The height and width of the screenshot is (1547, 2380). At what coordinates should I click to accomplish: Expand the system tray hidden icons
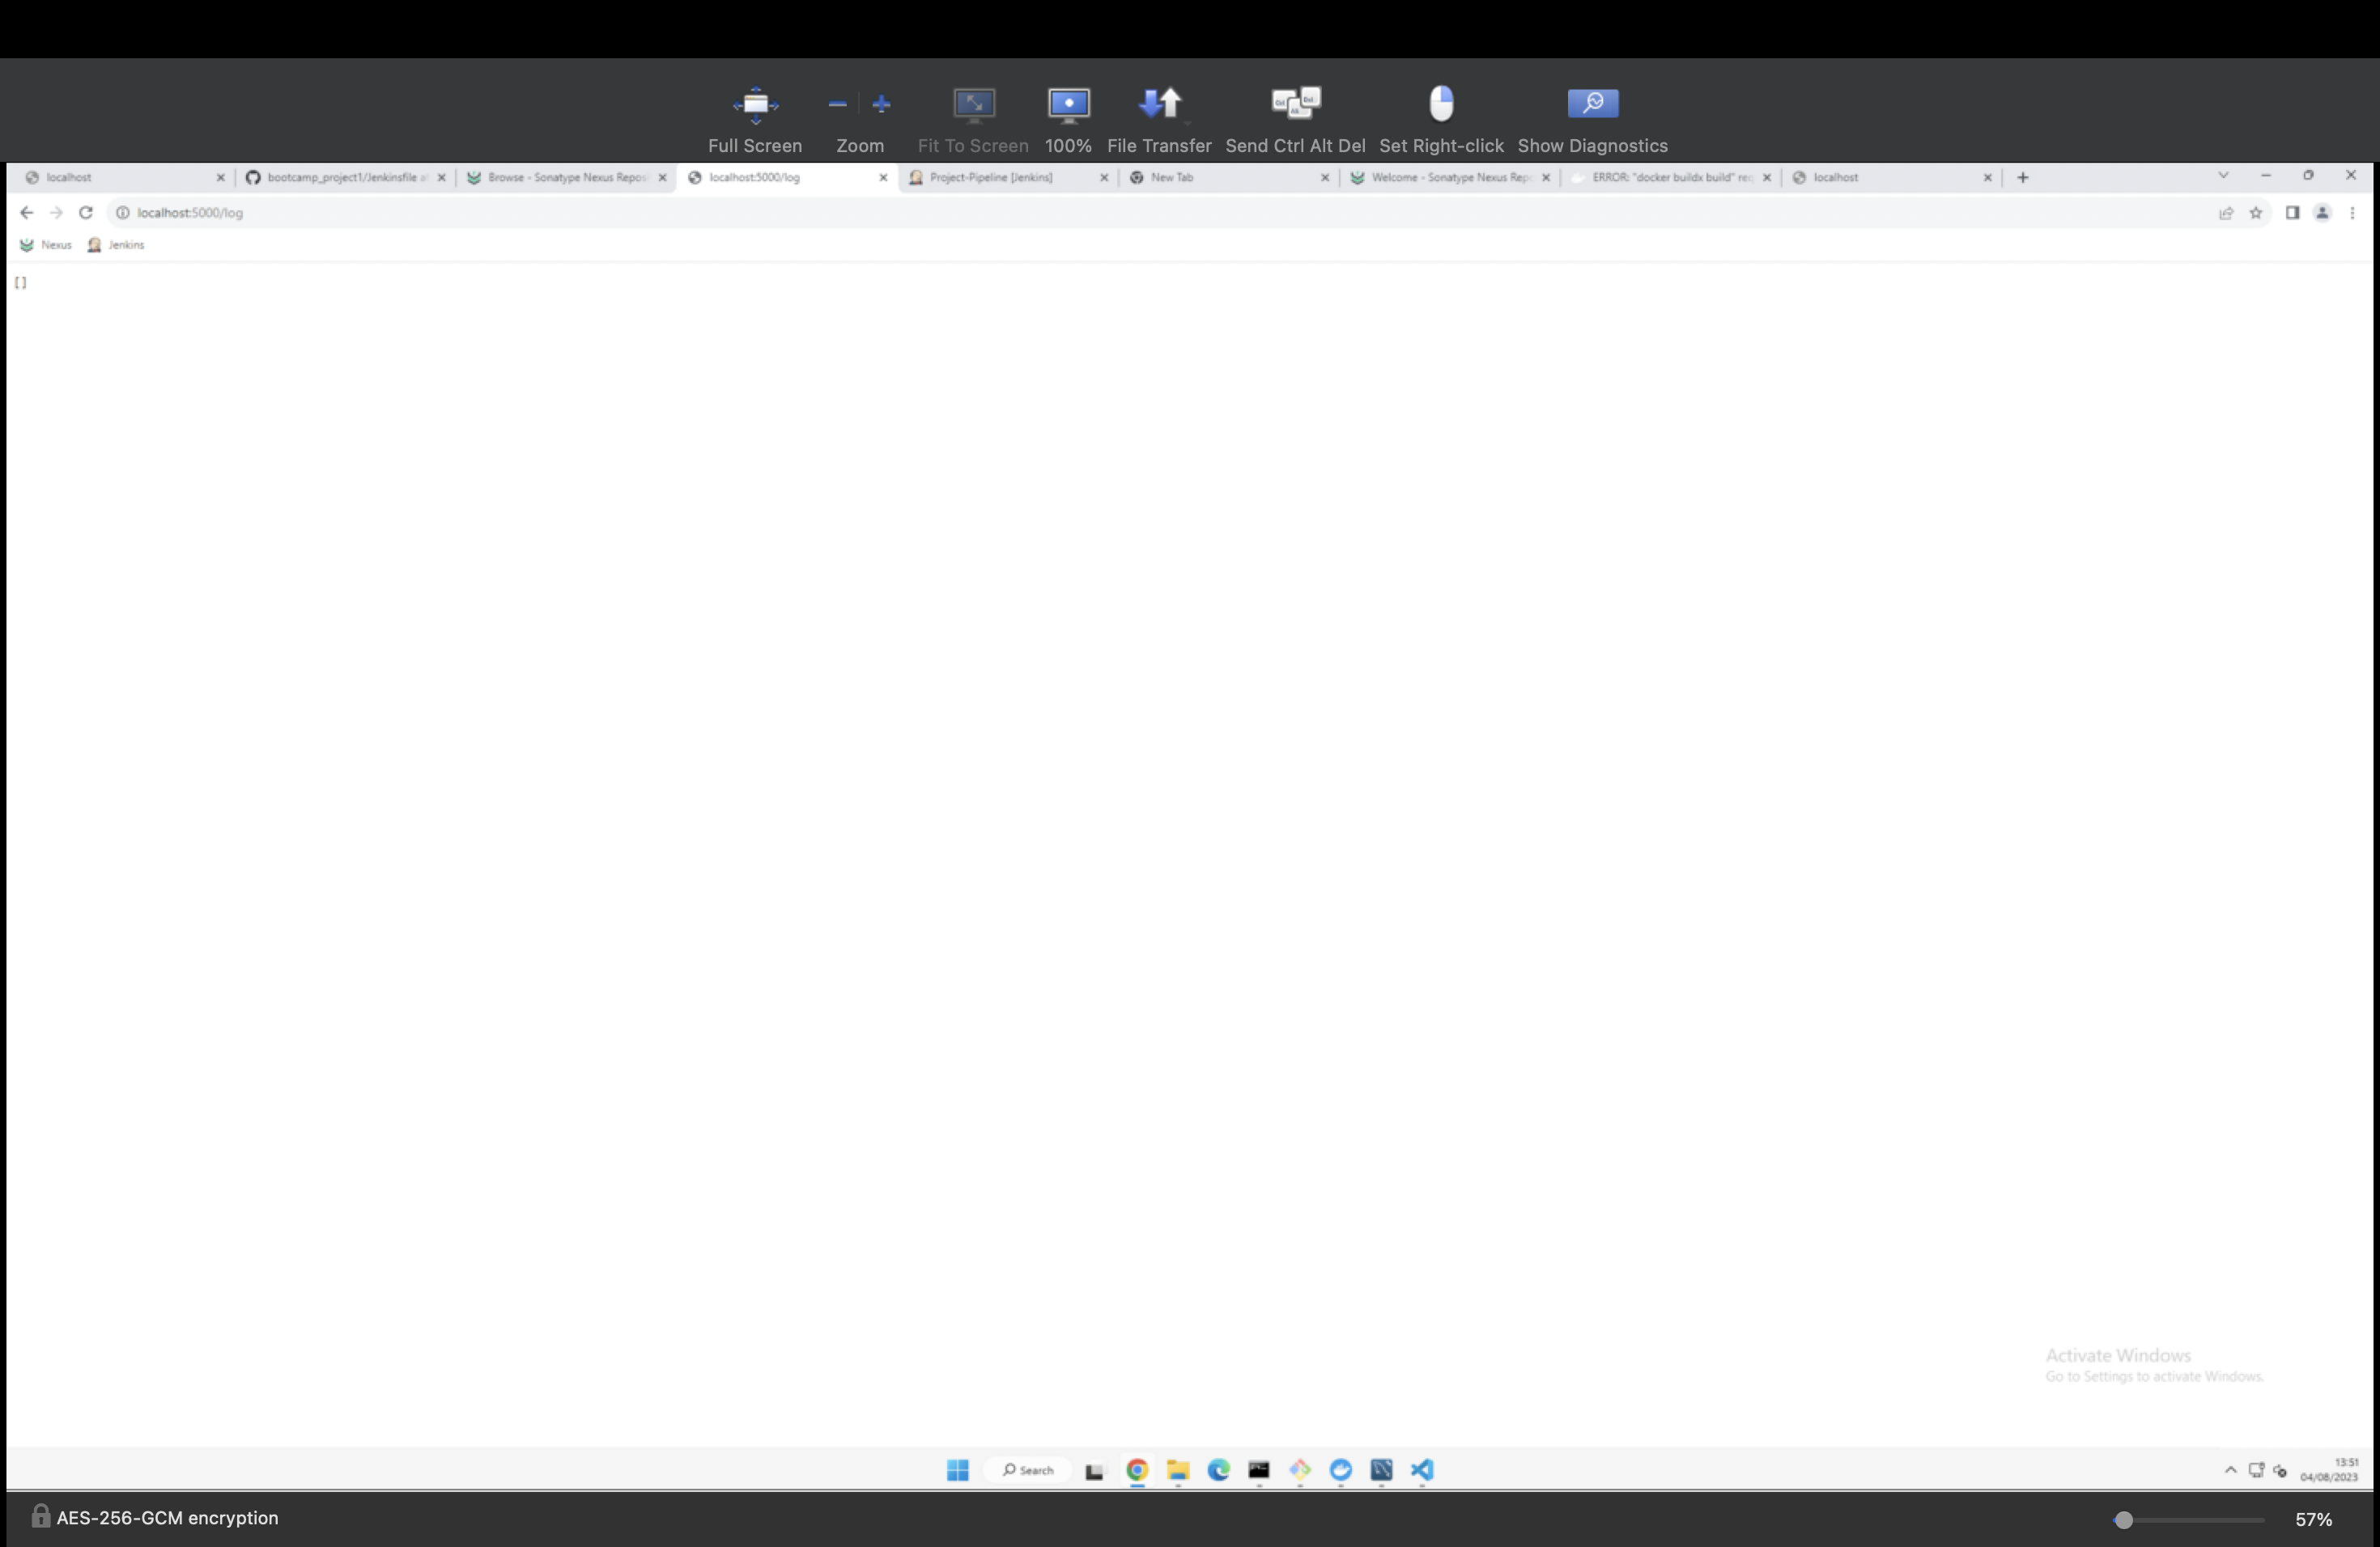[2230, 1470]
